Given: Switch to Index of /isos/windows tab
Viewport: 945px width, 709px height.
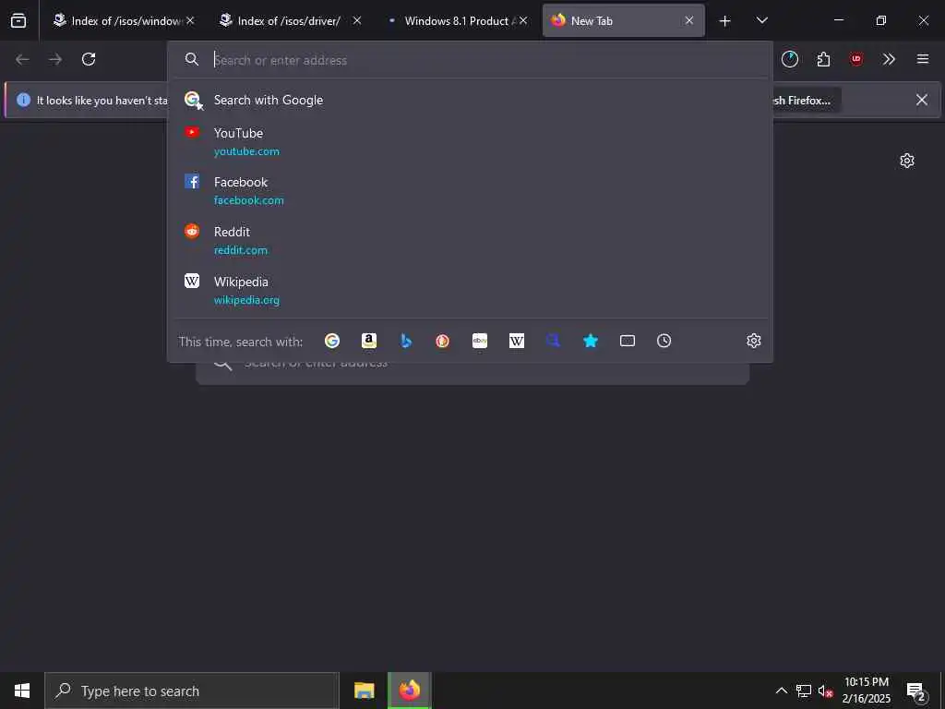Looking at the screenshot, I should pyautogui.click(x=117, y=21).
